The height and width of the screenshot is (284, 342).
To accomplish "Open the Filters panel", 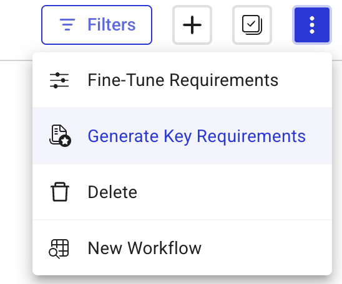I will tap(97, 25).
